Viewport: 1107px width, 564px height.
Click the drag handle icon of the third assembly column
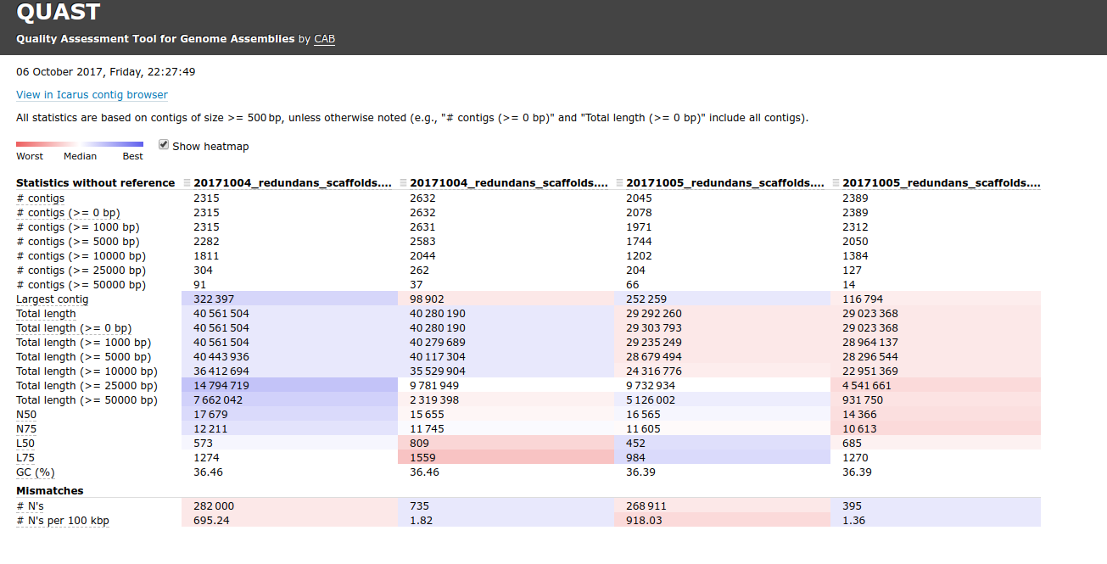click(619, 183)
